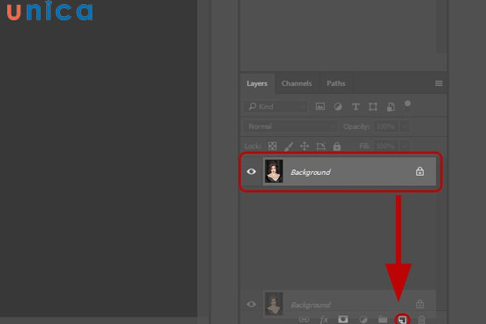
Task: Open the Kind filter type dropdown
Action: tap(276, 107)
